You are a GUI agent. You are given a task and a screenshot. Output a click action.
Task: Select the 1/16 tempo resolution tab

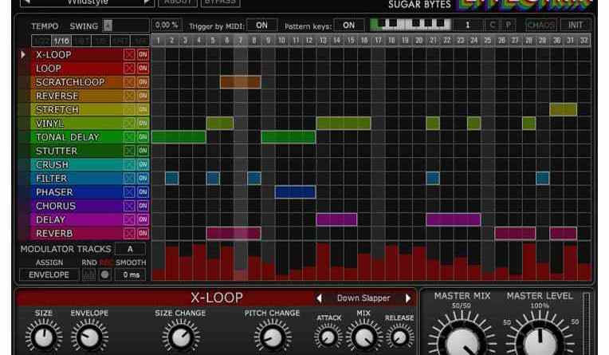[x=61, y=41]
